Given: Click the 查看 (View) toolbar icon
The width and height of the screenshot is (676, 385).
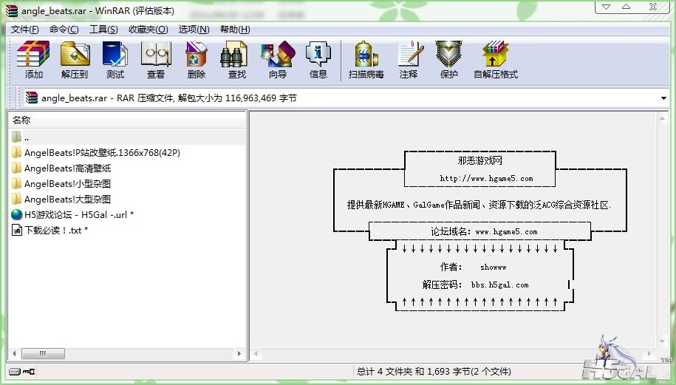Looking at the screenshot, I should (x=156, y=55).
